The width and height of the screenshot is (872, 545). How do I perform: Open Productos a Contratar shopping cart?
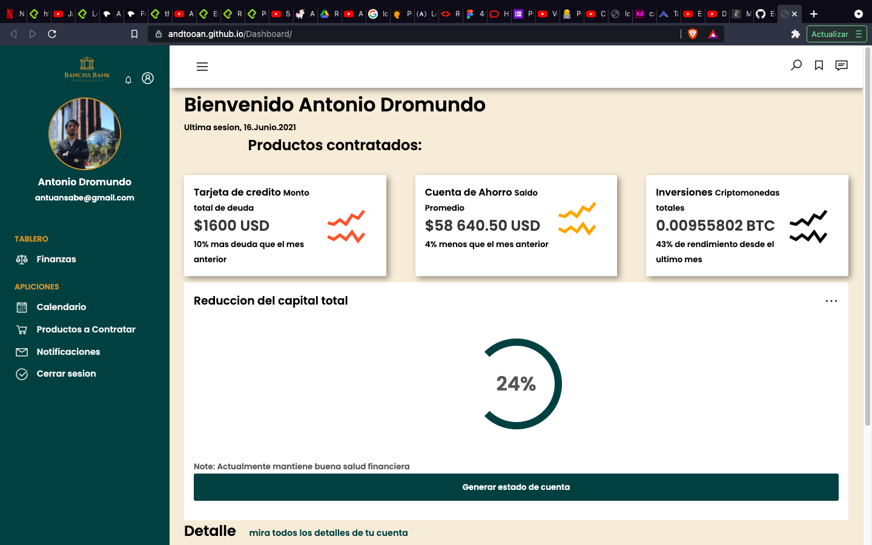22,329
